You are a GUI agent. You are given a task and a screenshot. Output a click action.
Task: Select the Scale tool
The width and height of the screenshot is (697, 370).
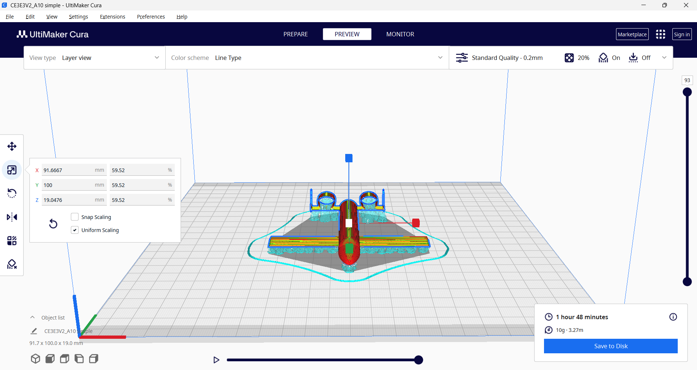point(12,170)
